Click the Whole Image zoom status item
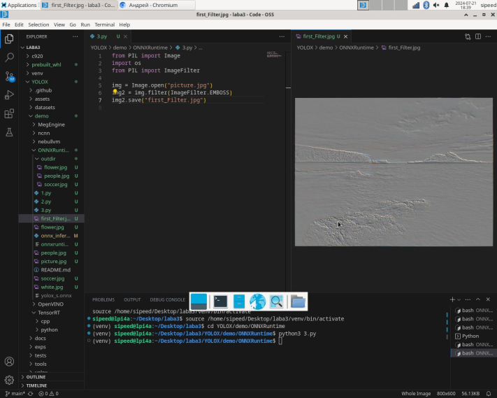 coord(415,394)
